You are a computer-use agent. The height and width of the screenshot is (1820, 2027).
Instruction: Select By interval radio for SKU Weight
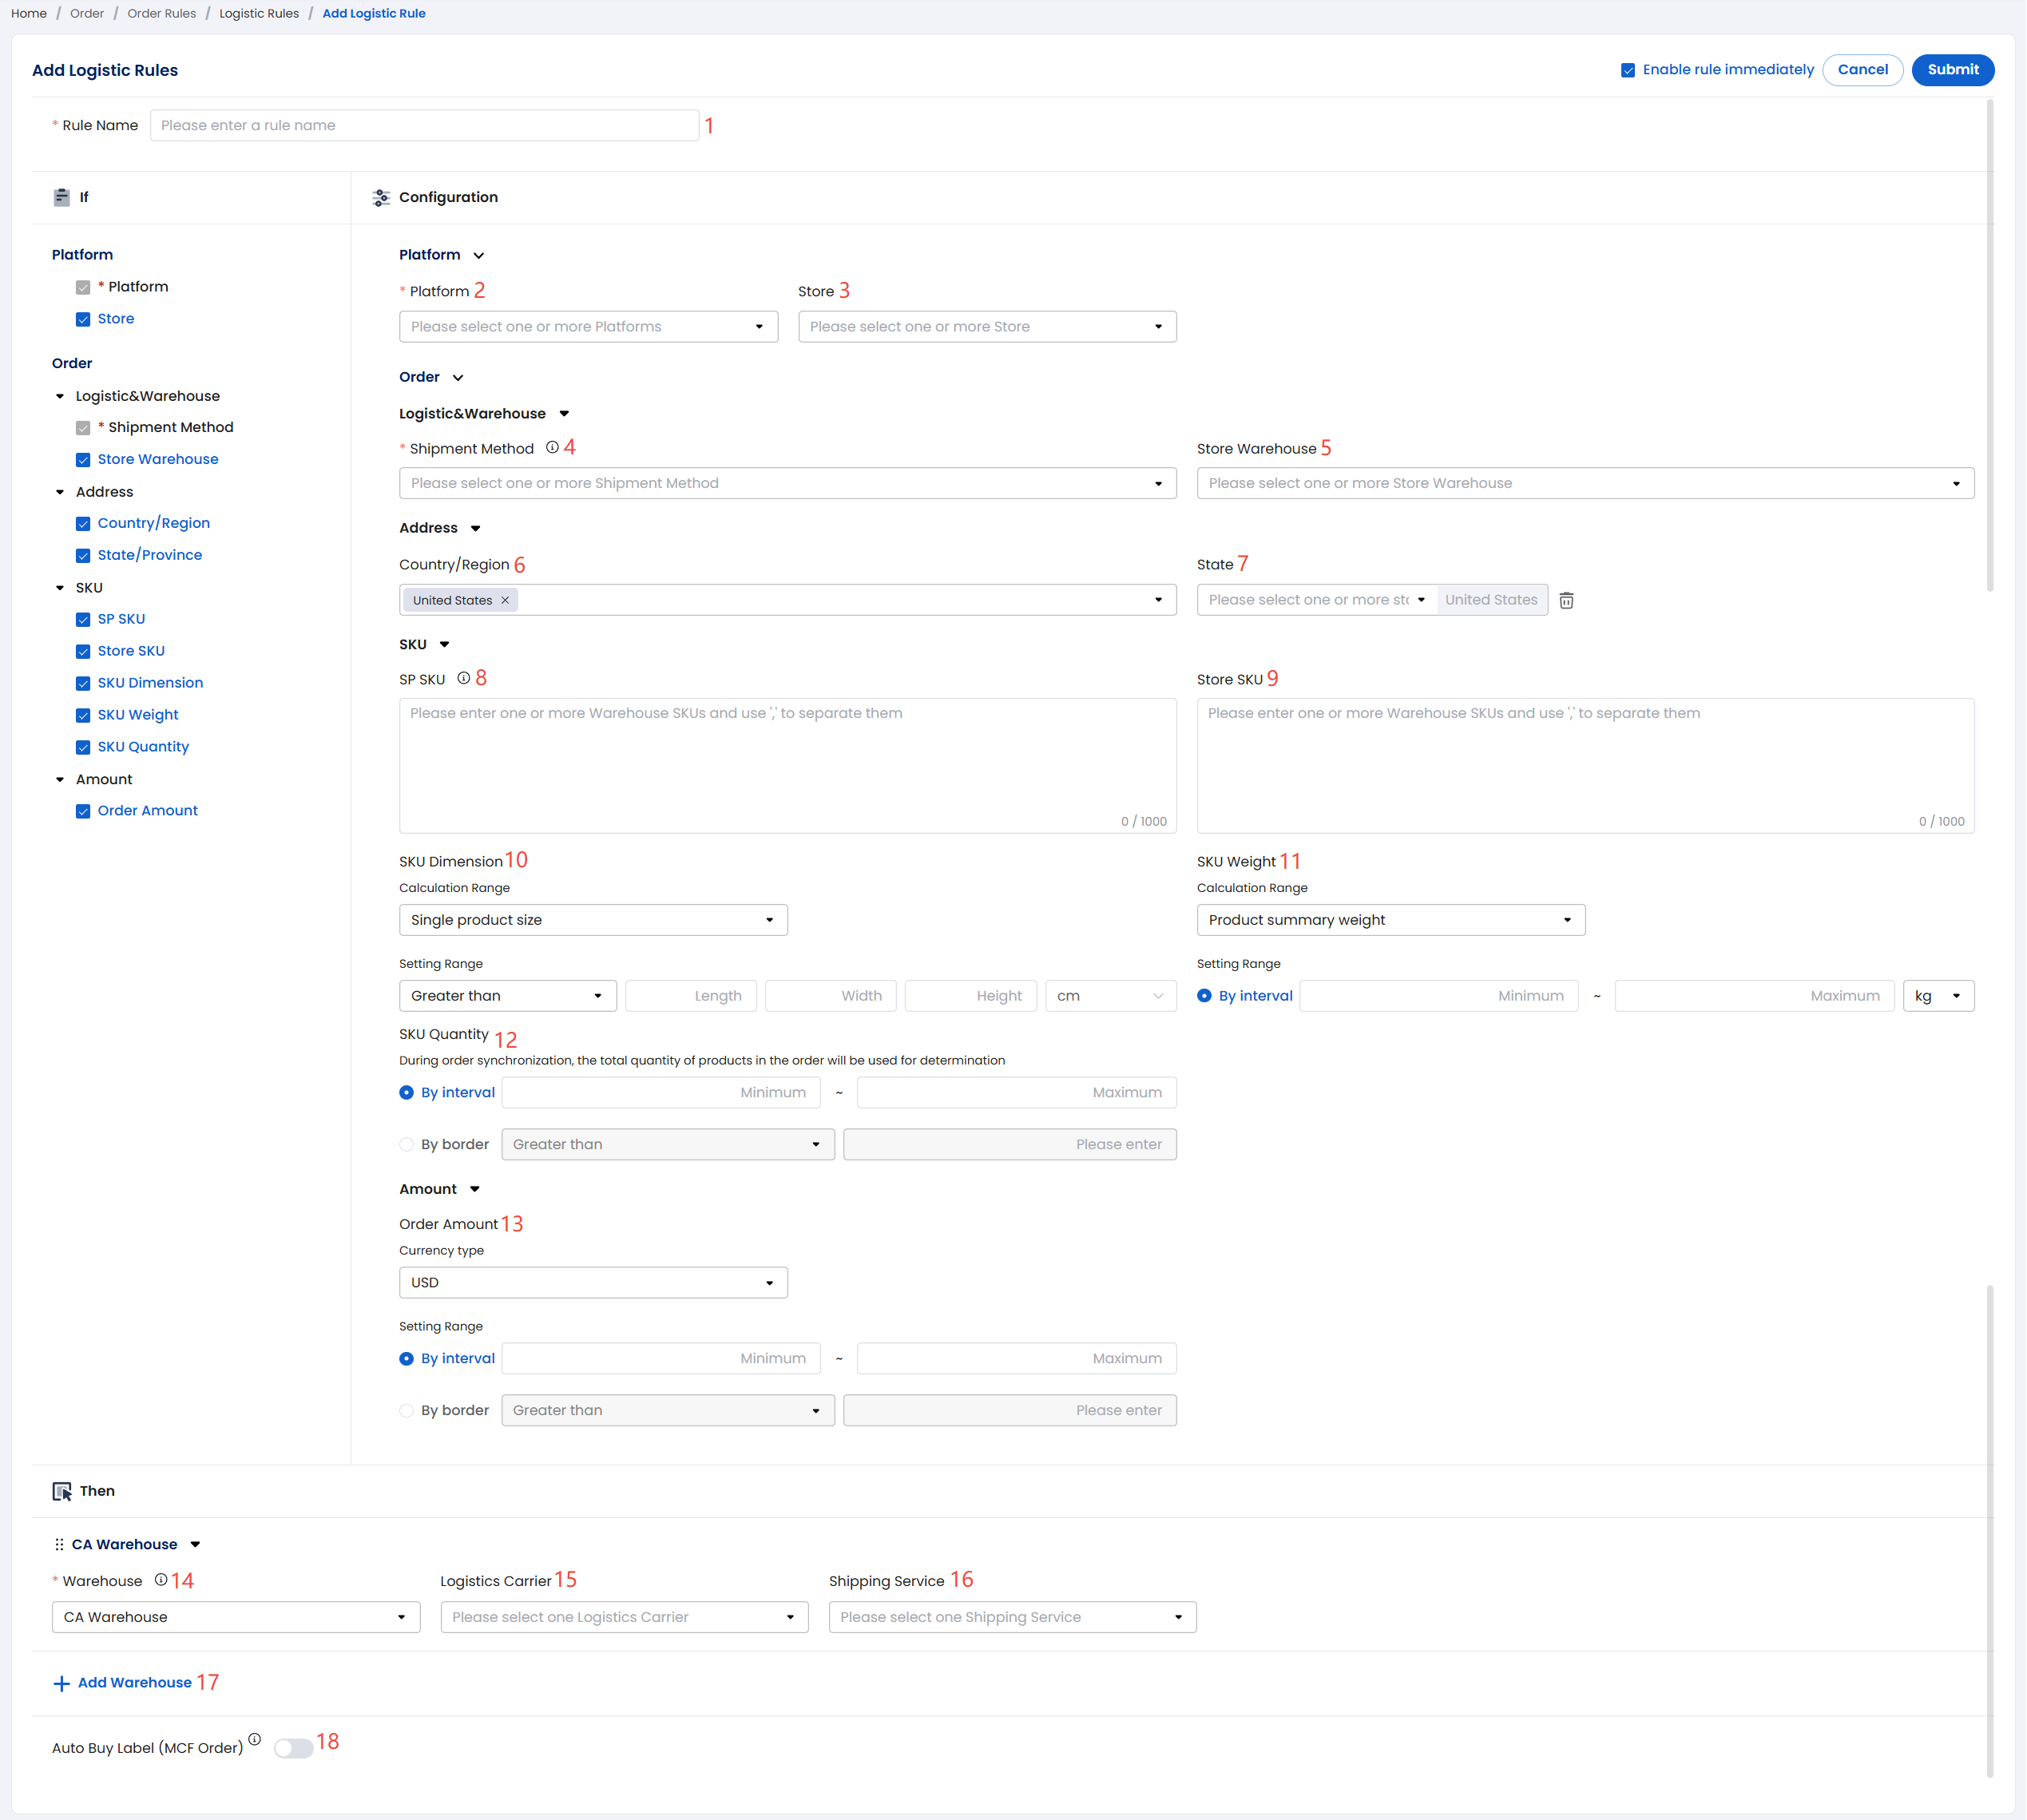(1204, 996)
